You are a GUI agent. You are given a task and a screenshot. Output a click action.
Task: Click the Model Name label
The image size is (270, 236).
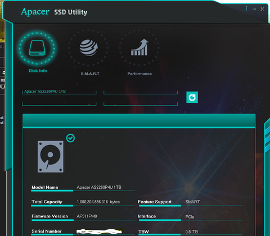pos(45,187)
